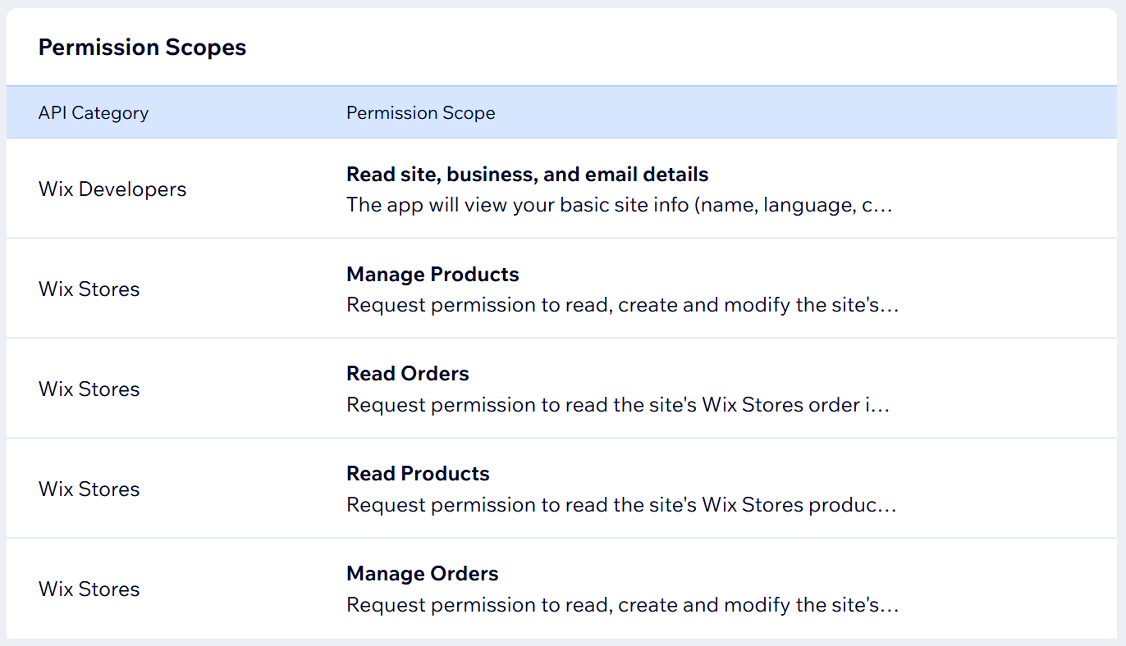Select Wix Stores beside Manage Products
The height and width of the screenshot is (646, 1126).
pyautogui.click(x=89, y=289)
